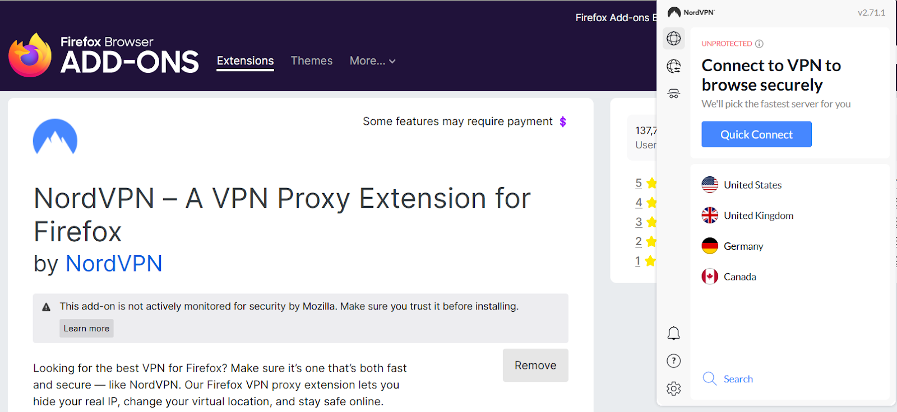Viewport: 897px width, 412px height.
Task: Click the Learn more button
Action: coord(86,329)
